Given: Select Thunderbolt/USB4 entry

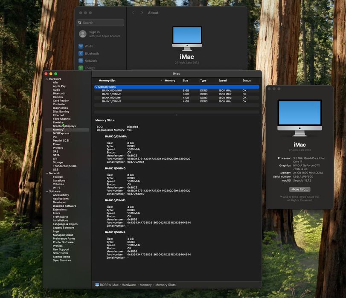Looking at the screenshot, I should 65,166.
